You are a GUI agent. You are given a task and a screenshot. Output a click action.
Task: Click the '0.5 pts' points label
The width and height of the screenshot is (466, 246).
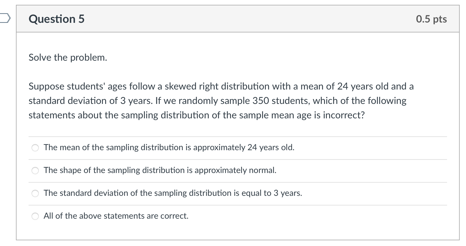click(431, 19)
